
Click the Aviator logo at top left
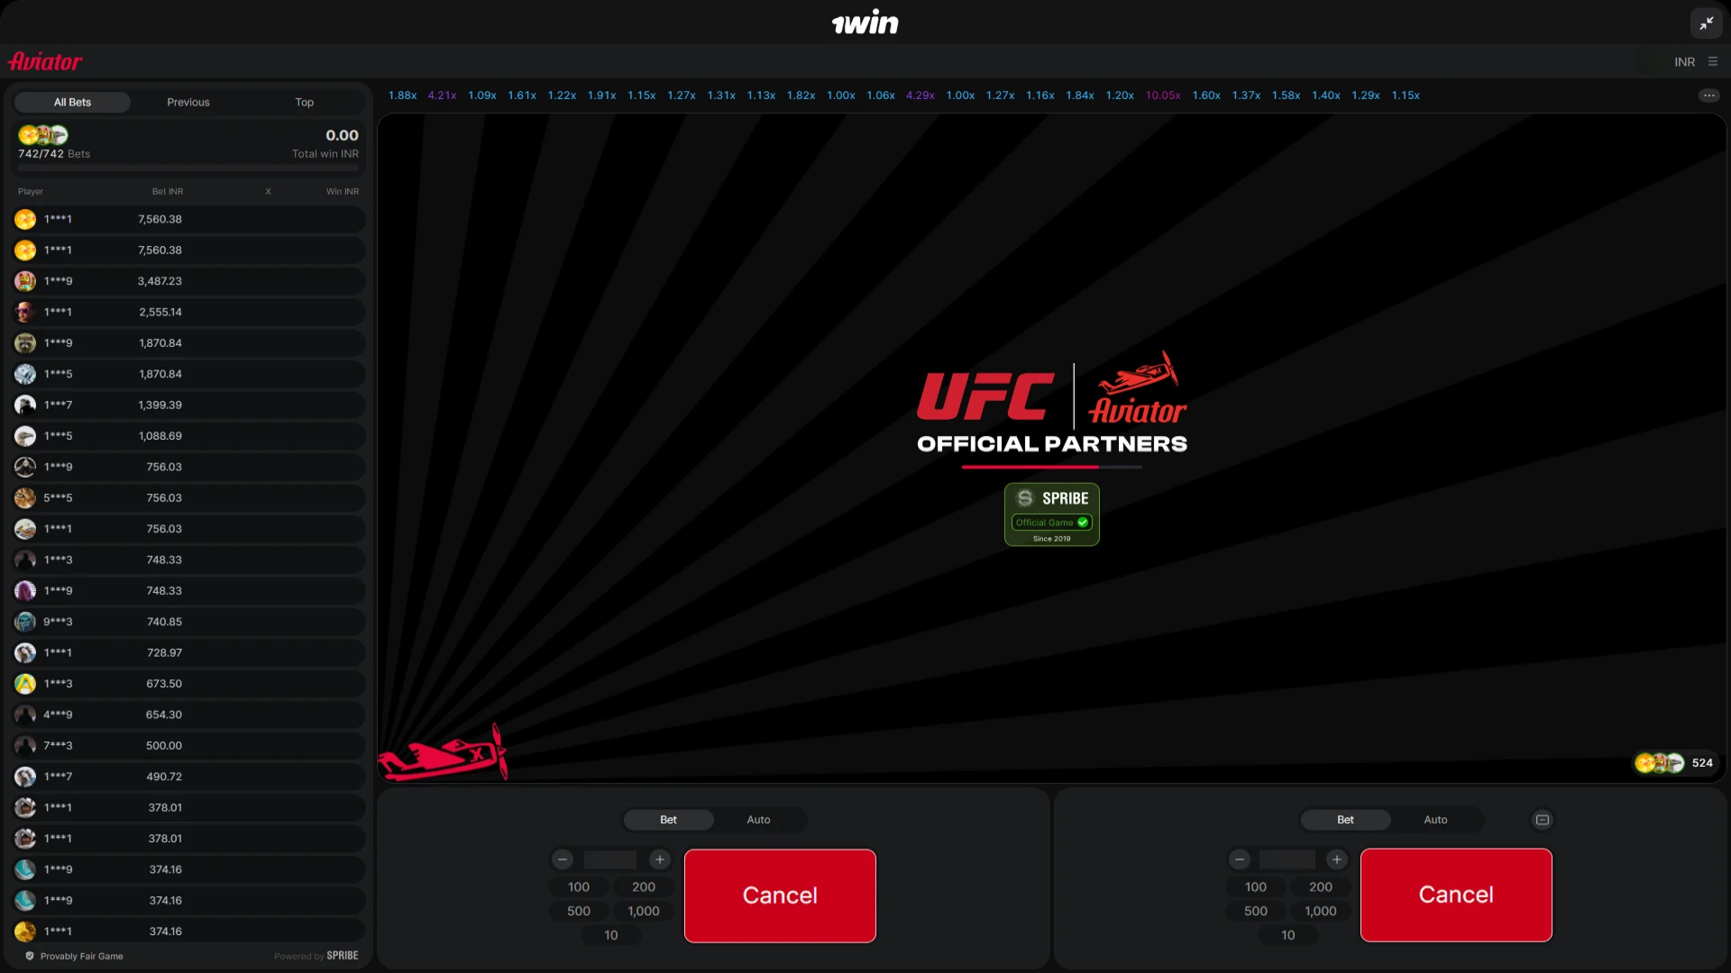click(46, 61)
